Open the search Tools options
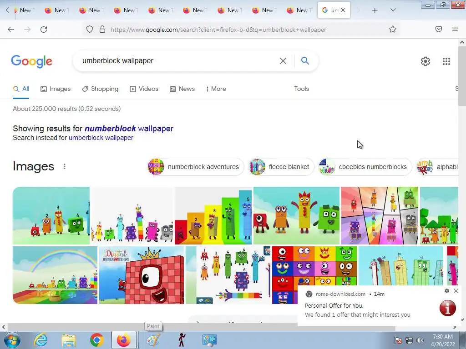466x349 pixels. [301, 89]
